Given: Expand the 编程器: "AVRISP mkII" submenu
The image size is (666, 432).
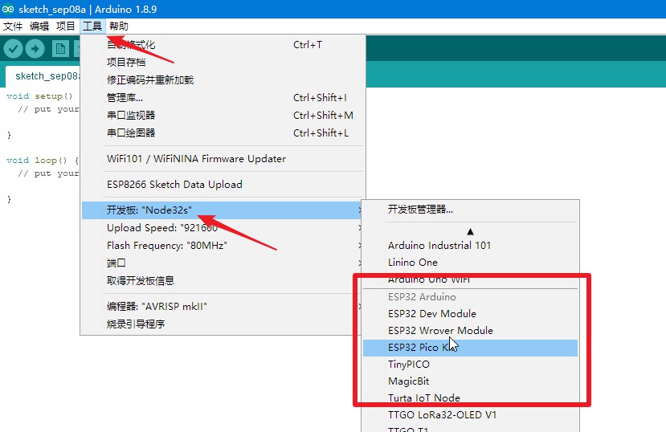Looking at the screenshot, I should [x=222, y=307].
